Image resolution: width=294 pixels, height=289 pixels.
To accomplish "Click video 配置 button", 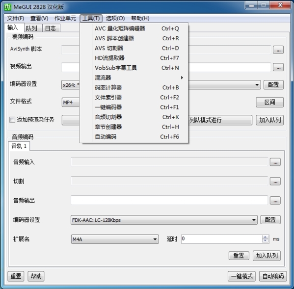I will click(x=273, y=85).
